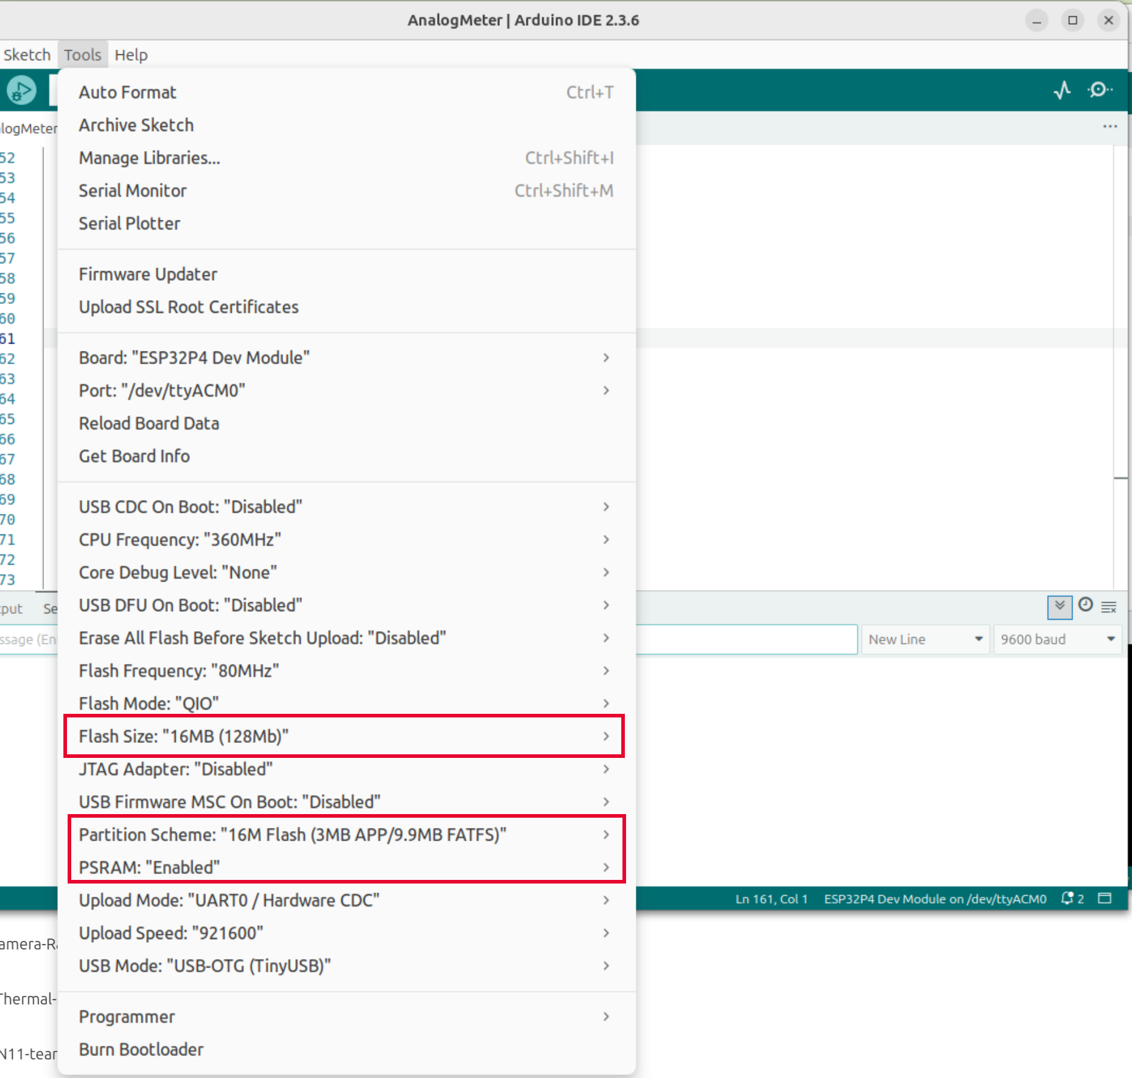Toggle the bottom panel icon in status bar
This screenshot has height=1078, width=1132.
(x=1105, y=898)
